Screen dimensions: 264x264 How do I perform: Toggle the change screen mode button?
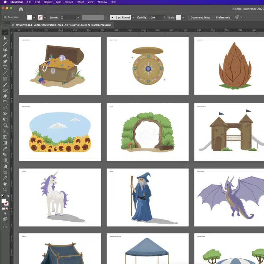5,219
